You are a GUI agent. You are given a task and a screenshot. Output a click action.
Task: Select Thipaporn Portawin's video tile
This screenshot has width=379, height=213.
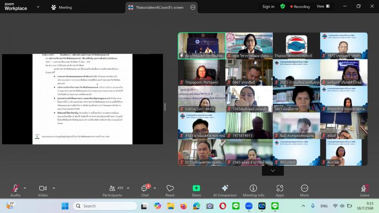point(202,72)
